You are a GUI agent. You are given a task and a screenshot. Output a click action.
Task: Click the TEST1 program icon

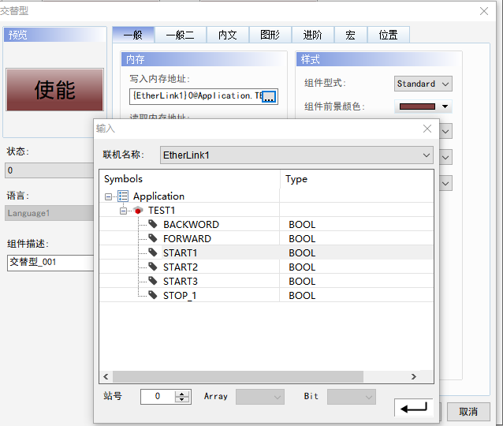point(139,211)
